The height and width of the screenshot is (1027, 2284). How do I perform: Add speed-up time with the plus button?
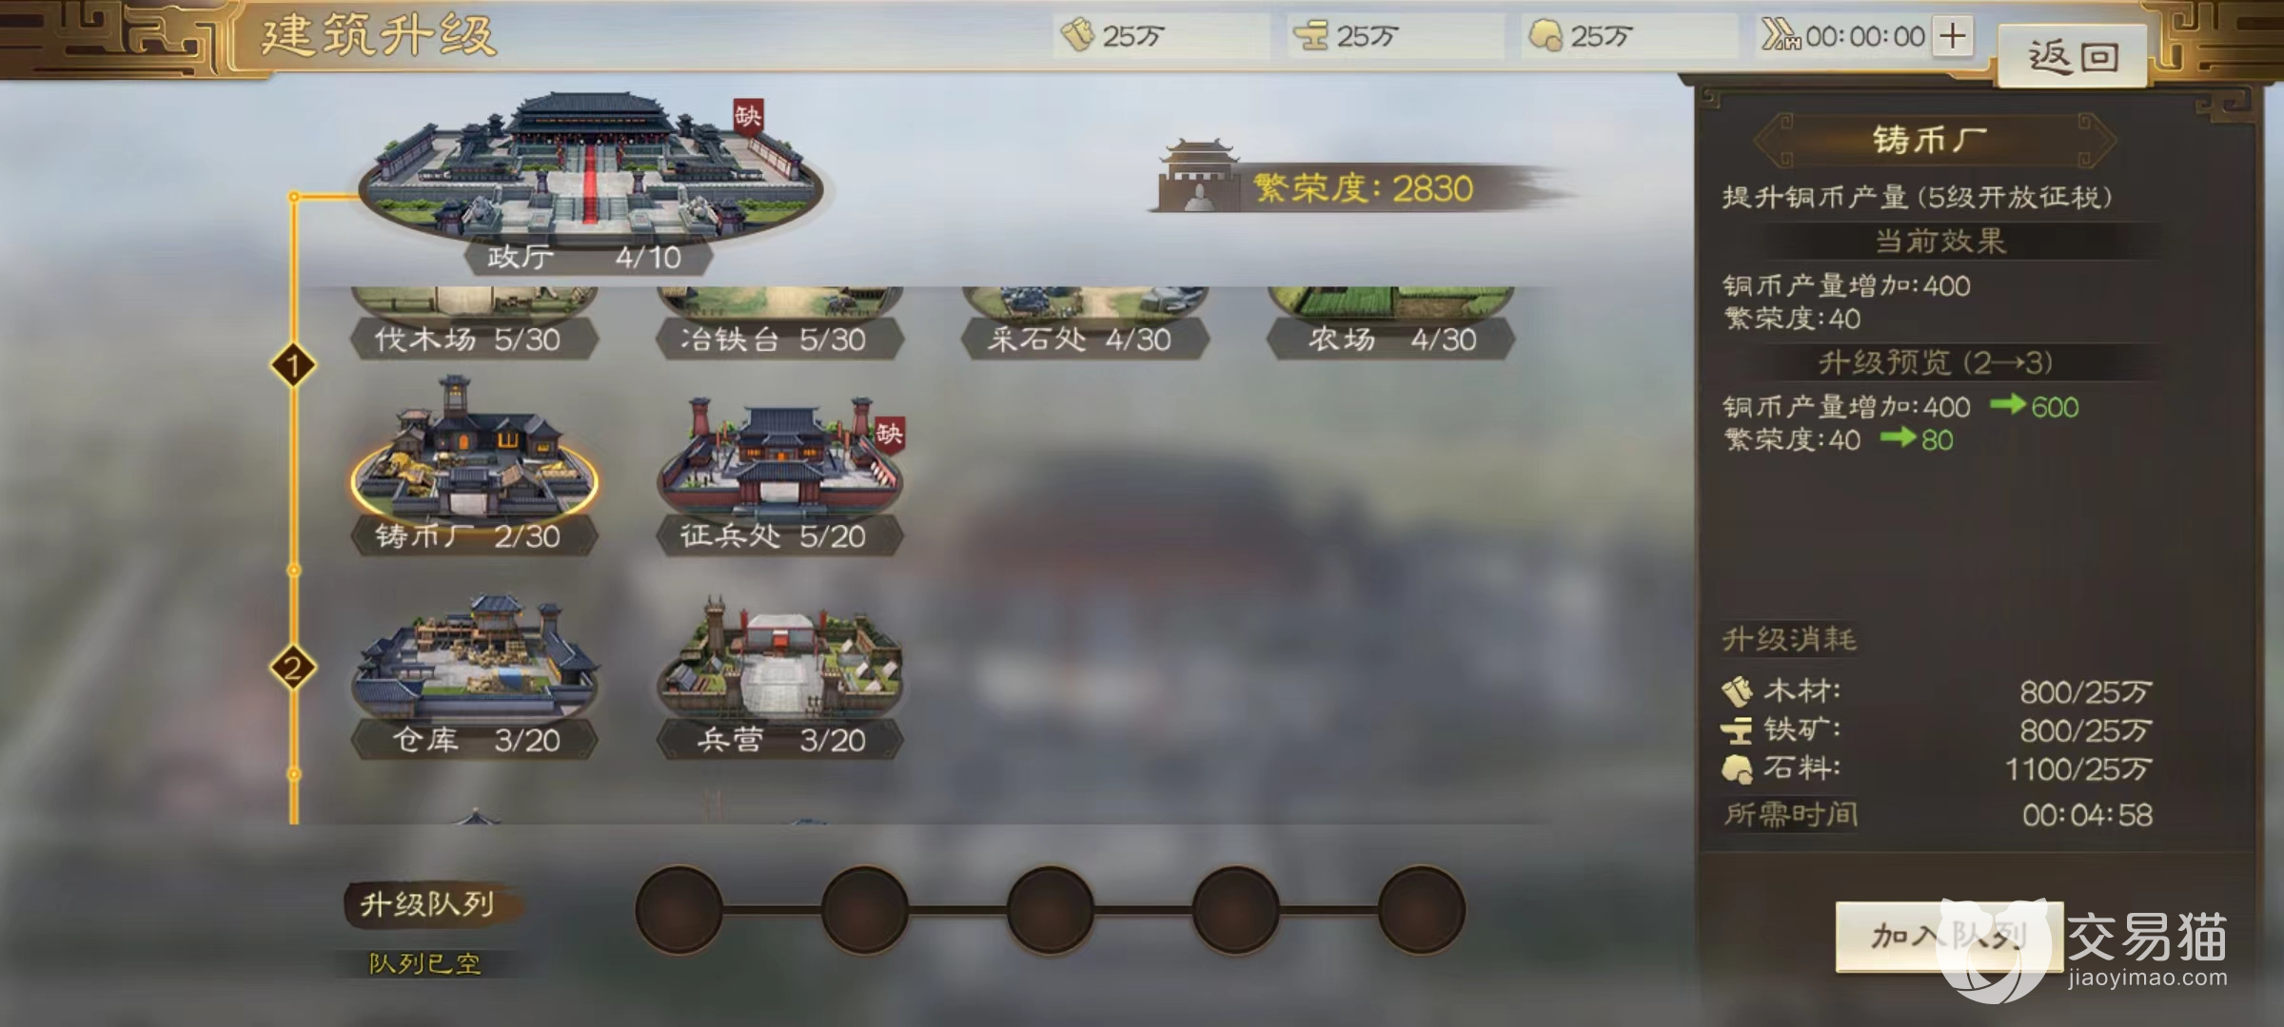1953,36
